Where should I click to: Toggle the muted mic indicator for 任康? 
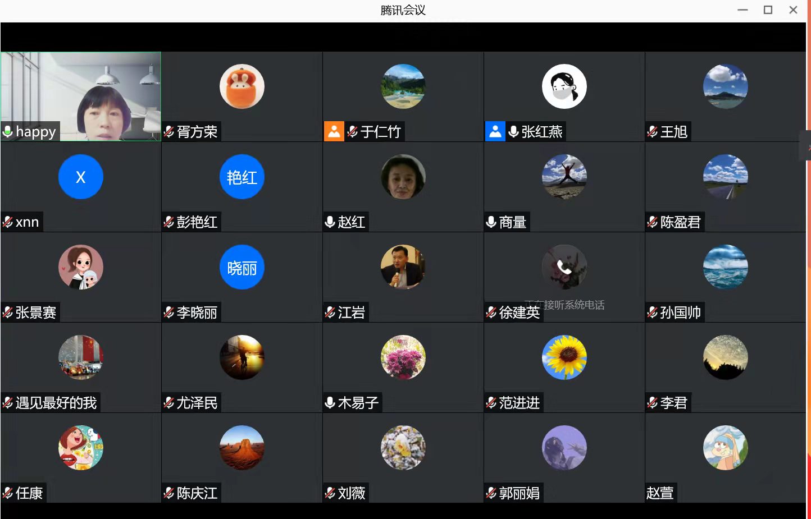[8, 493]
